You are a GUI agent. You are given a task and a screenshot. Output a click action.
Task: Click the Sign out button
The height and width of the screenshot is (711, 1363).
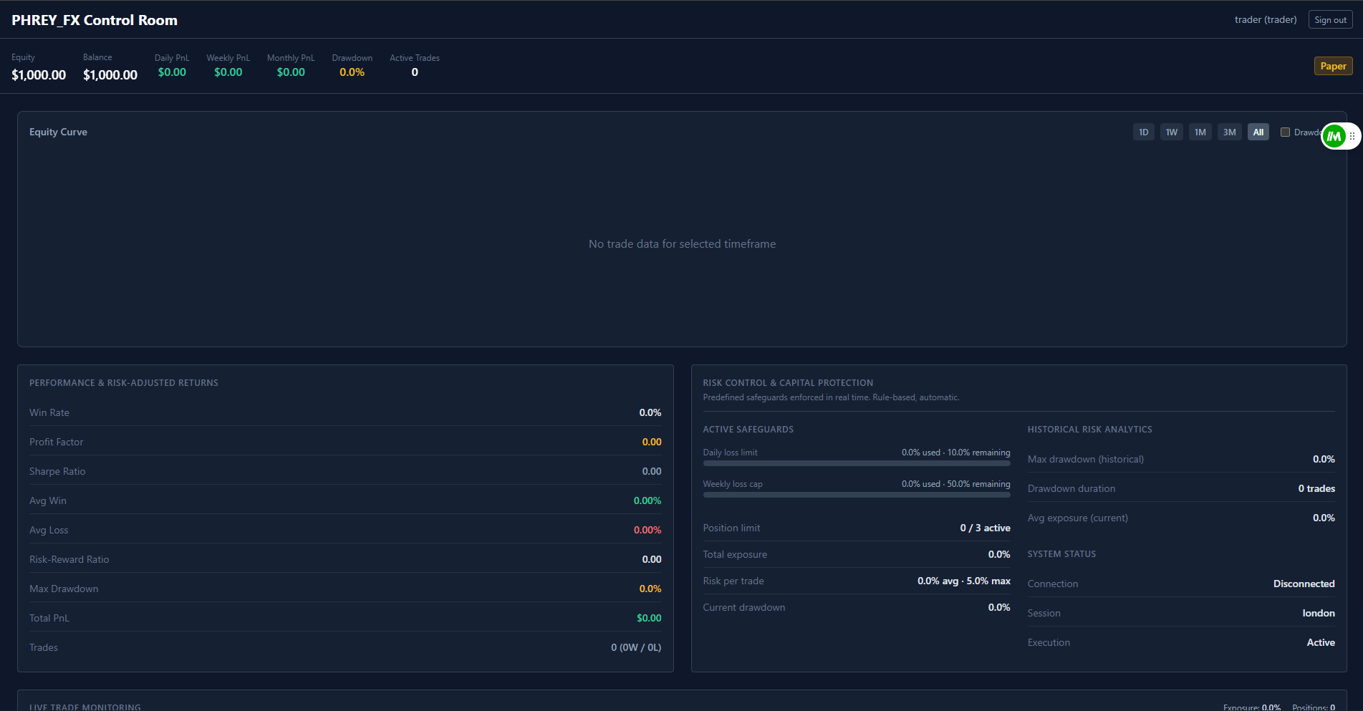tap(1330, 20)
